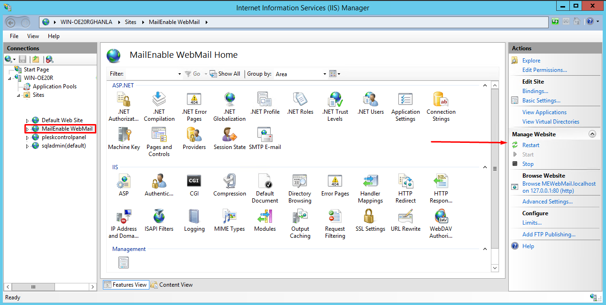Image resolution: width=606 pixels, height=305 pixels.
Task: Select pleskcontrolpanel site in the tree
Action: pyautogui.click(x=63, y=137)
